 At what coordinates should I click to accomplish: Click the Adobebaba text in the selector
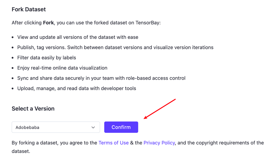tap(27, 127)
